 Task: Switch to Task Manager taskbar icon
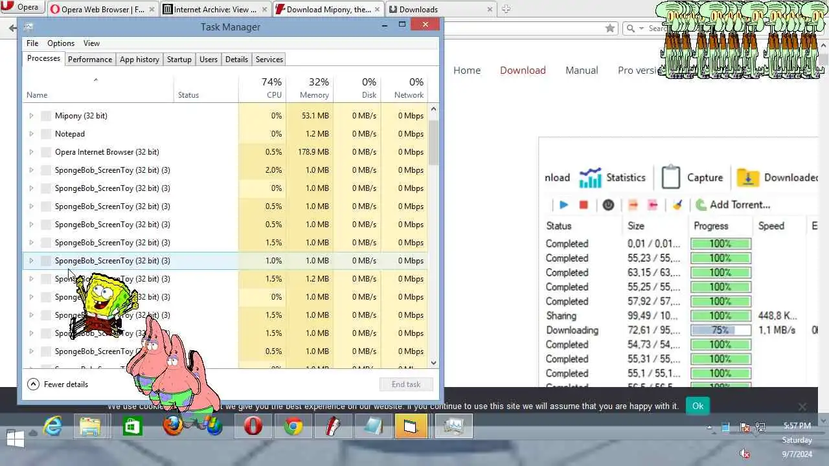pos(454,427)
